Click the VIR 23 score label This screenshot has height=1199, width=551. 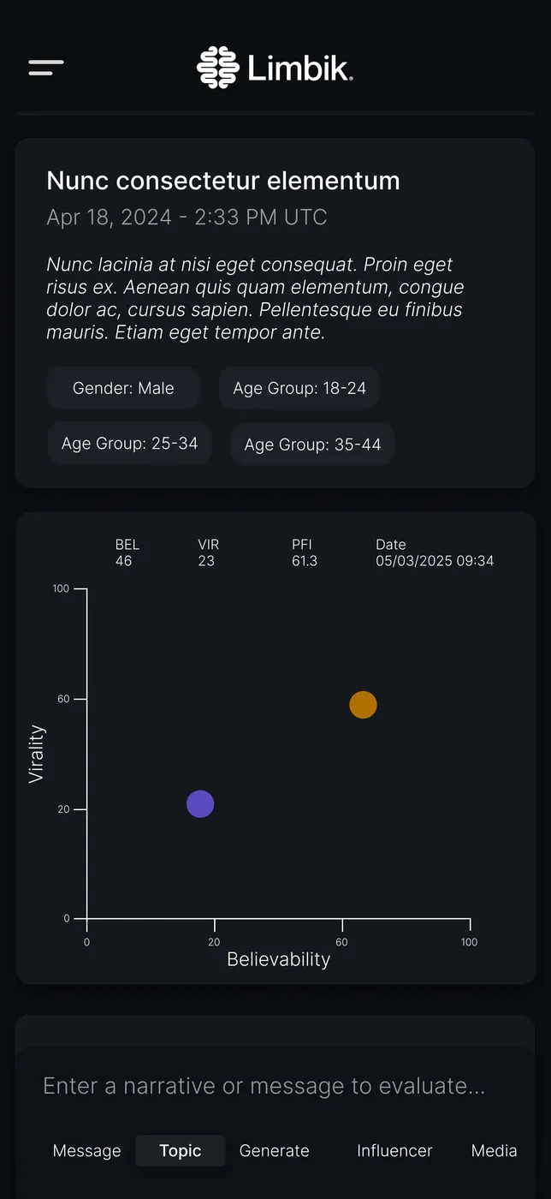click(208, 553)
